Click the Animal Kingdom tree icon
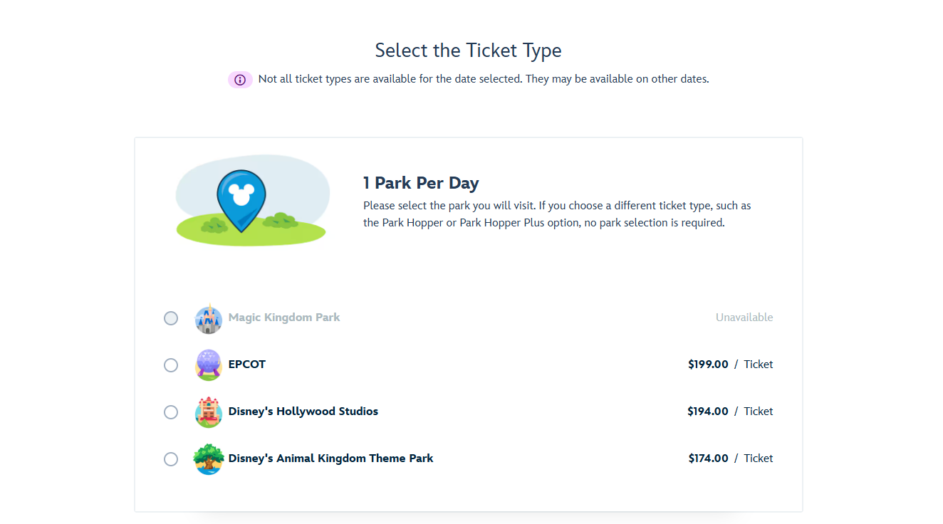This screenshot has width=943, height=524. click(208, 459)
